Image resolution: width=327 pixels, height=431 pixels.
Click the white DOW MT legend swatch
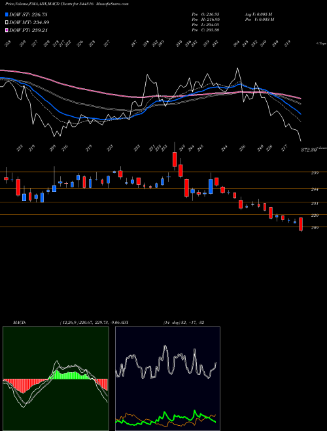[7, 23]
